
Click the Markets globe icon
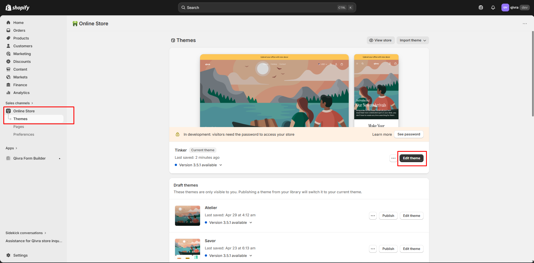[x=8, y=77]
